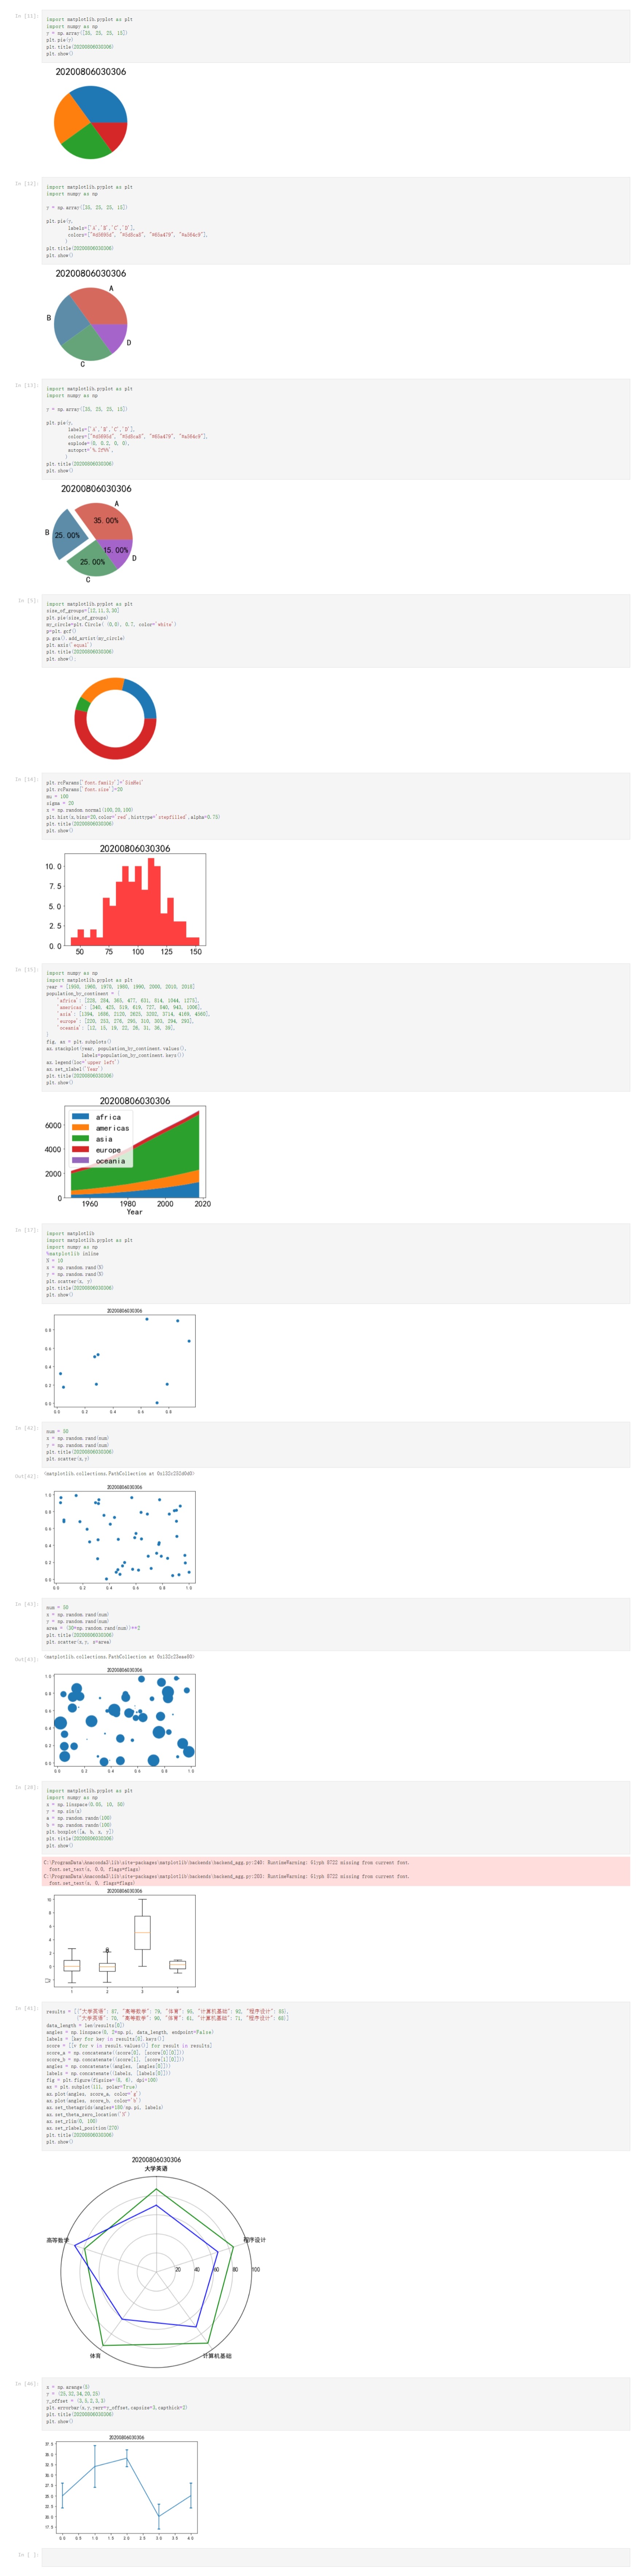
Task: Click the '程序设计' radar axis label
Action: pos(255,2240)
